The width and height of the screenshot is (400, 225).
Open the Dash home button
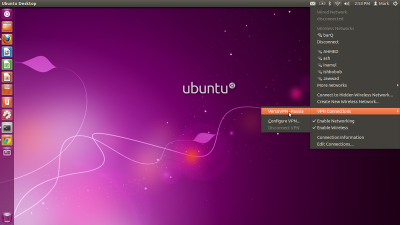[x=7, y=14]
